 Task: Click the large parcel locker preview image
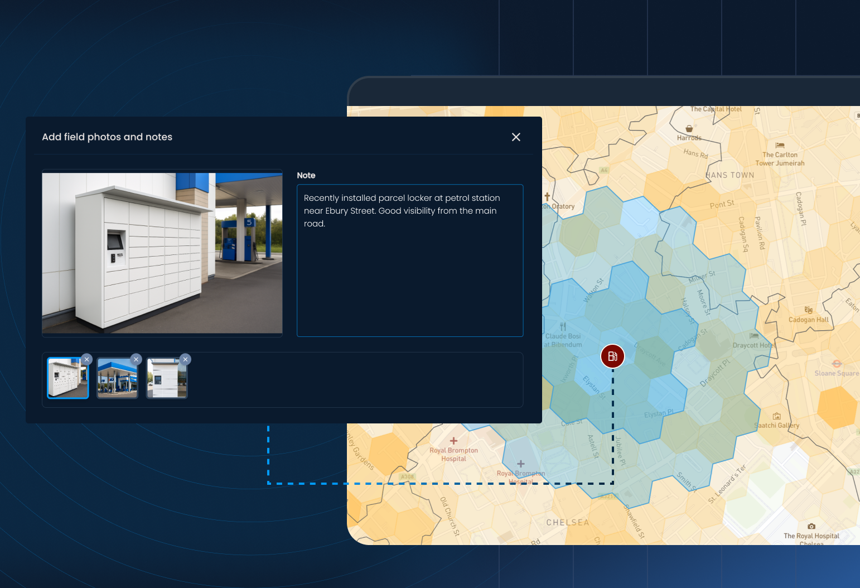pyautogui.click(x=162, y=253)
